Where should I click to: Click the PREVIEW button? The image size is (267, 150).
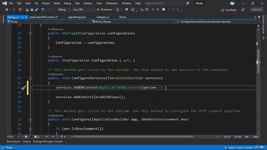pos(257,10)
